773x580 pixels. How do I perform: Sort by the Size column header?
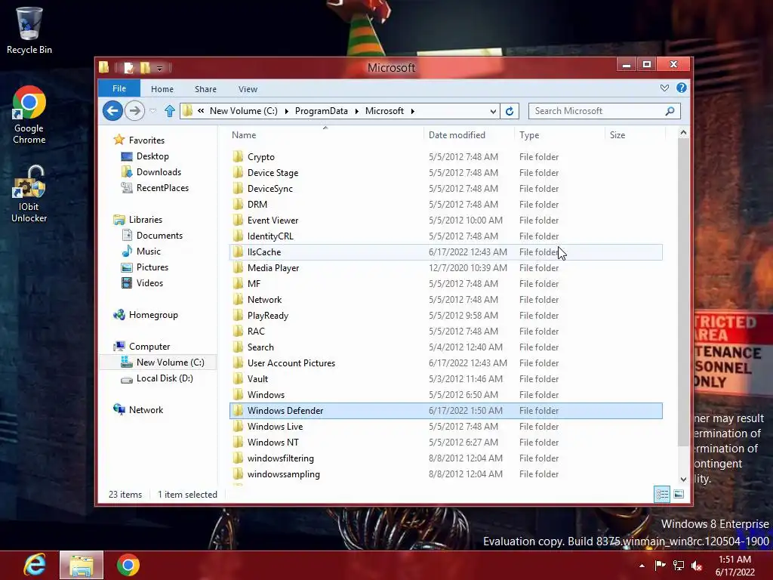pos(635,135)
